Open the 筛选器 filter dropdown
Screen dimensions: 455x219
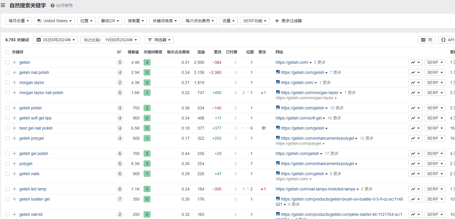tap(159, 40)
